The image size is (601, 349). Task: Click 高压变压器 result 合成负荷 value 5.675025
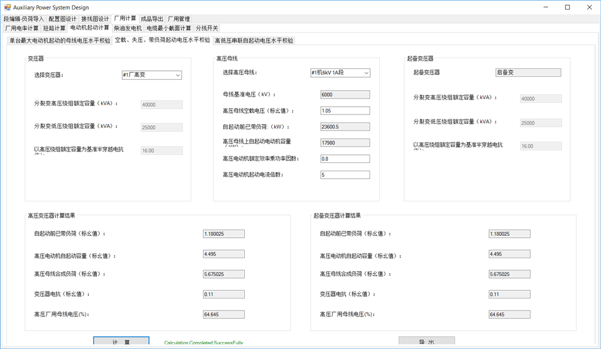point(224,274)
